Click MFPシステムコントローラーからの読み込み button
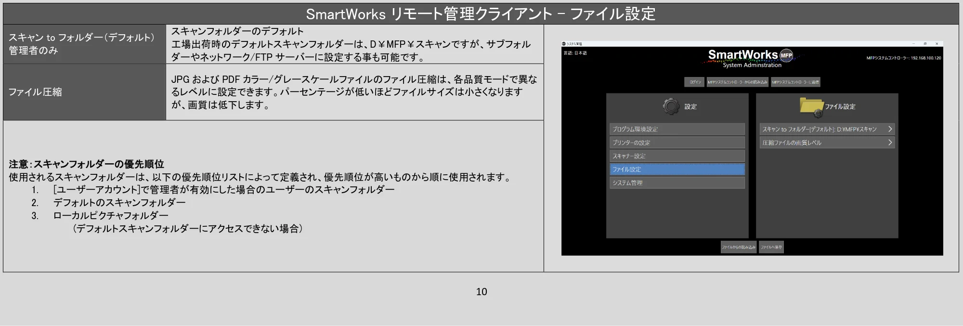Image resolution: width=963 pixels, height=326 pixels. [x=737, y=82]
